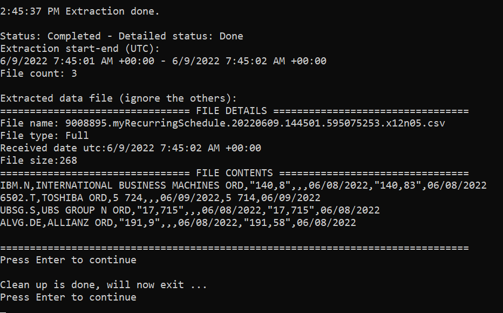Click the 'Received date utc' line

[131, 148]
